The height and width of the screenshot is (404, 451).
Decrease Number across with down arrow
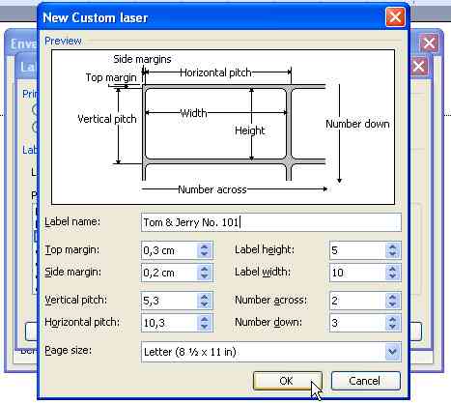[x=393, y=304]
